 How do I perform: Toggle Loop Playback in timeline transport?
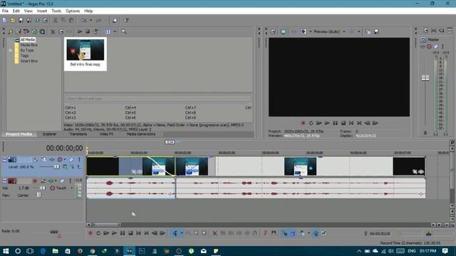tap(98, 233)
